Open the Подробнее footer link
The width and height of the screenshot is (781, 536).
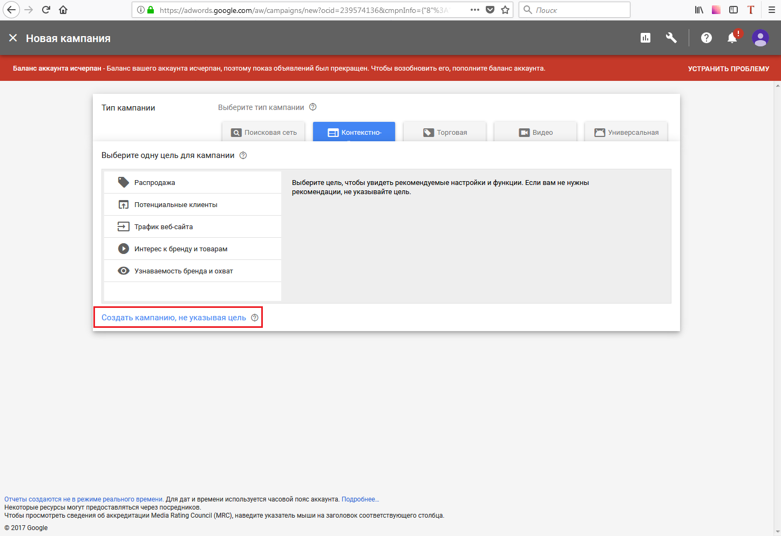tap(361, 499)
